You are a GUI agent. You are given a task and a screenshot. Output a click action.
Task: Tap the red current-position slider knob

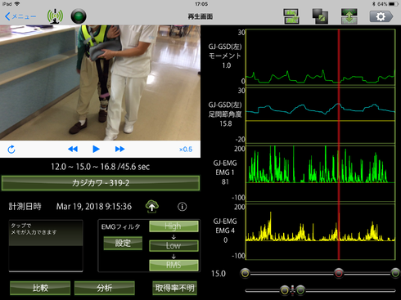[x=339, y=273]
